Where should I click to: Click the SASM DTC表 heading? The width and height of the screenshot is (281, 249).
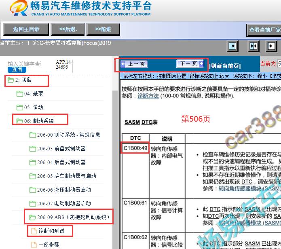coord(141,122)
